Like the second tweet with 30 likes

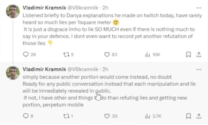click(x=107, y=116)
